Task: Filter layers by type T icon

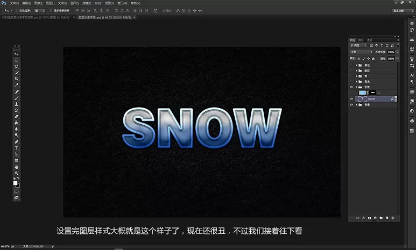Action: (x=382, y=45)
